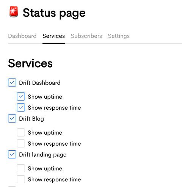Enable Show uptime under Drift Blog
Screen dimensions: 182x187
(21, 132)
